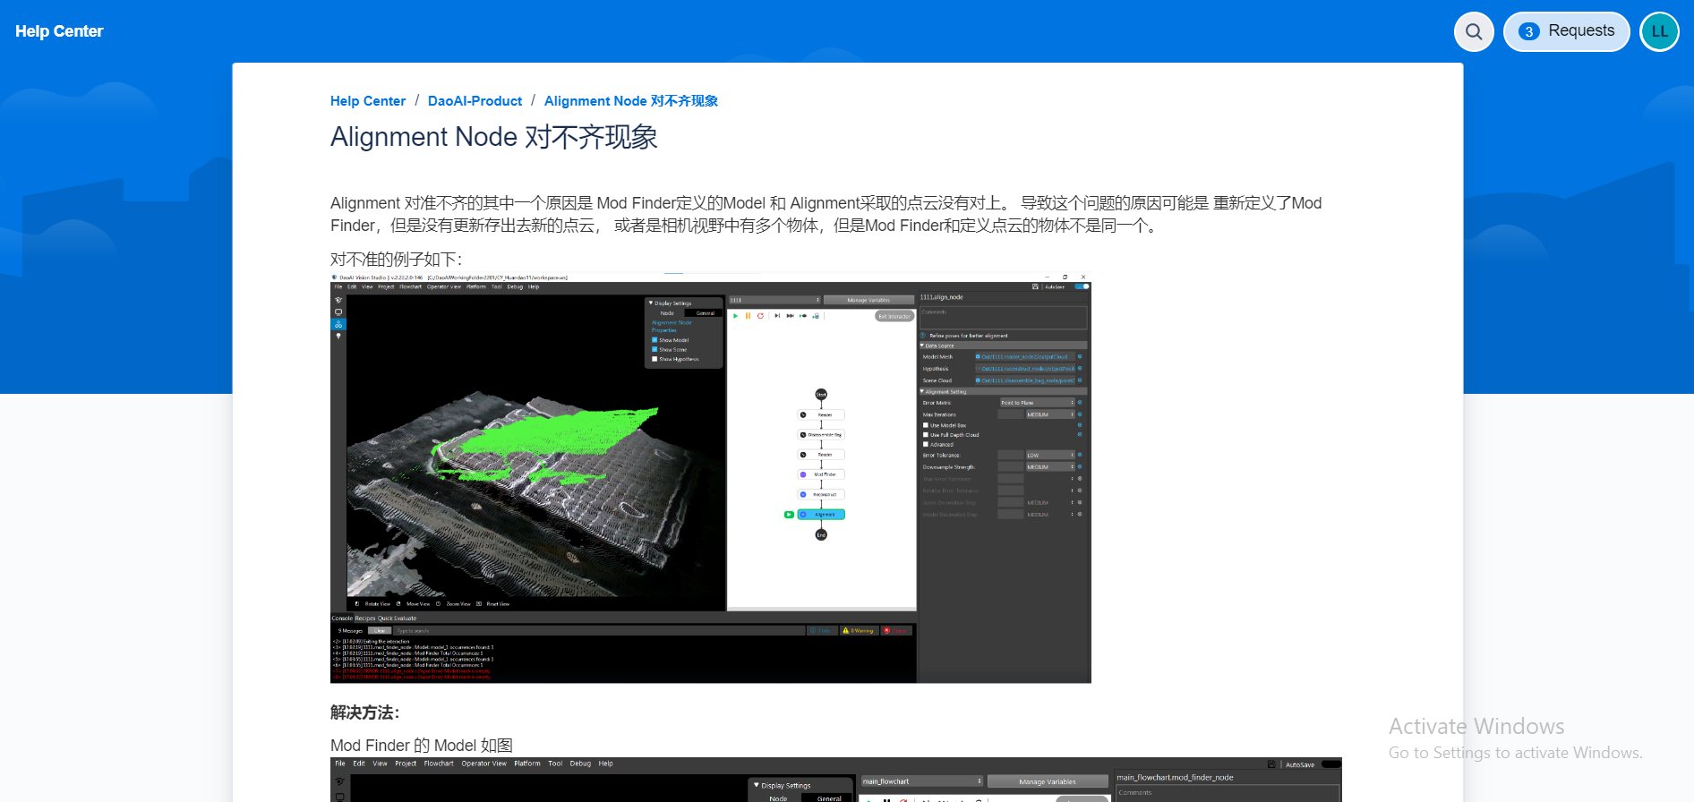Click the Info filter in the console bar
1694x802 pixels.
(x=822, y=631)
